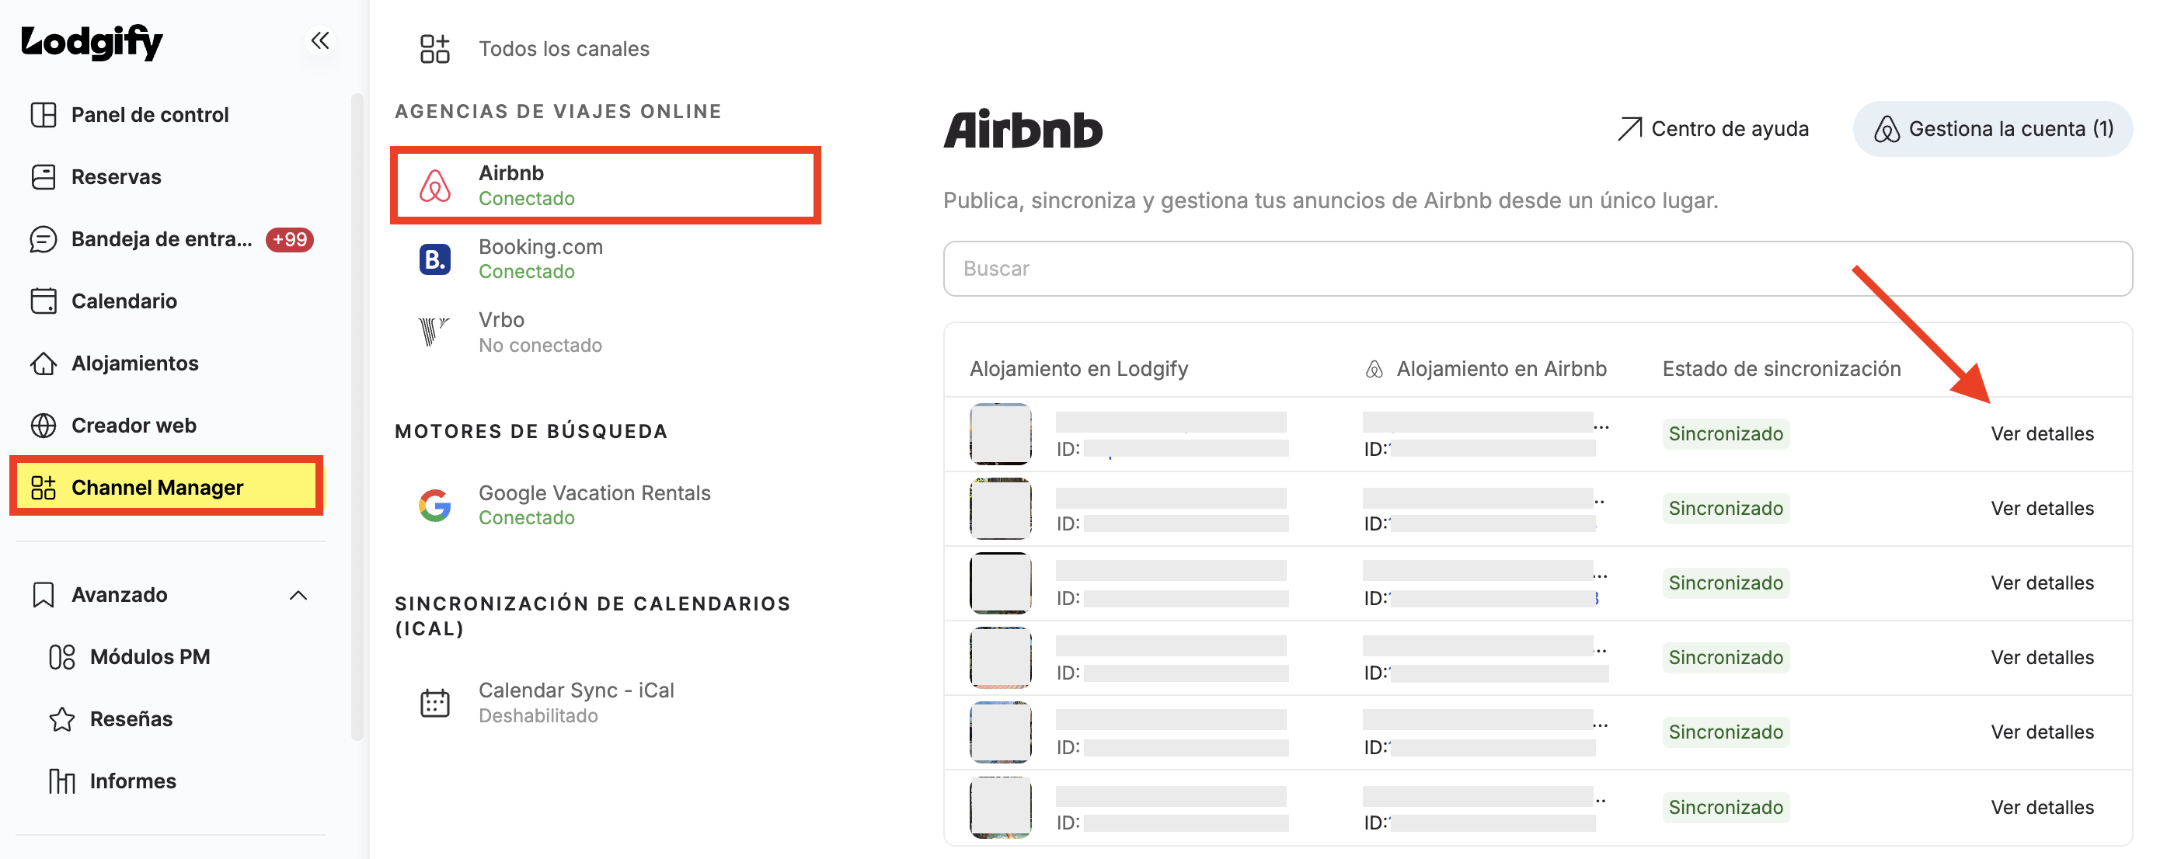
Task: Select the Alojamientos house icon
Action: (x=43, y=363)
